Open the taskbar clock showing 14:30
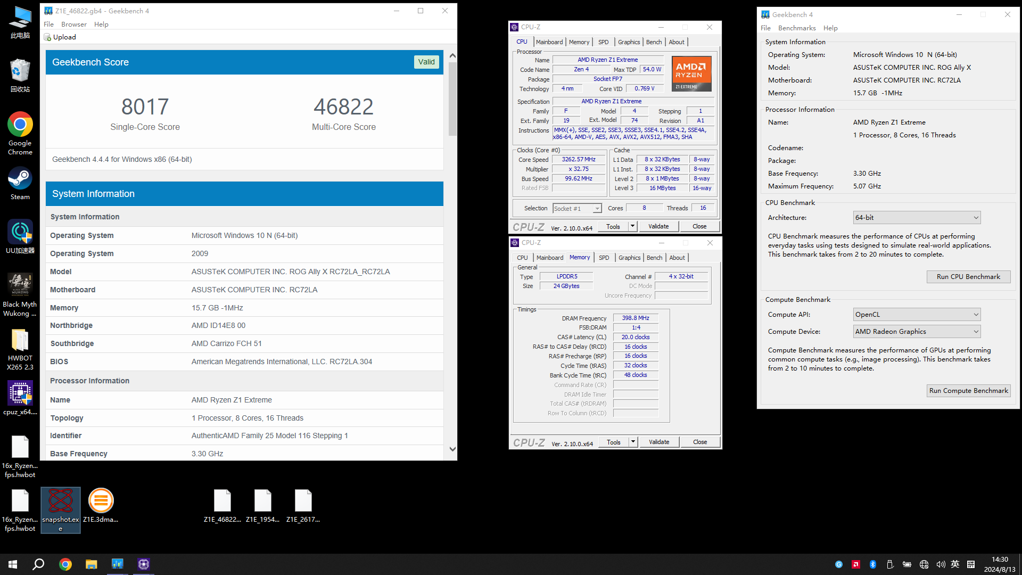Viewport: 1022px width, 575px height. 1000,564
